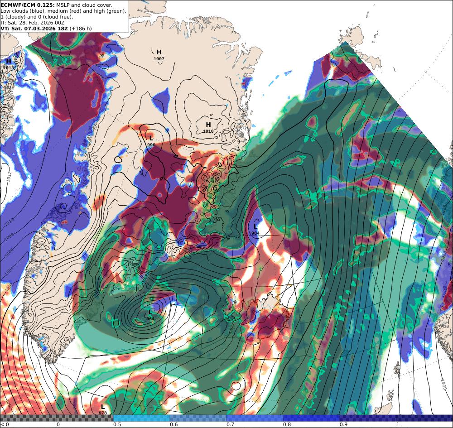The image size is (453, 428).
Task: Click the 0.9–1 dark blue colorbar segment
Action: tap(367, 418)
